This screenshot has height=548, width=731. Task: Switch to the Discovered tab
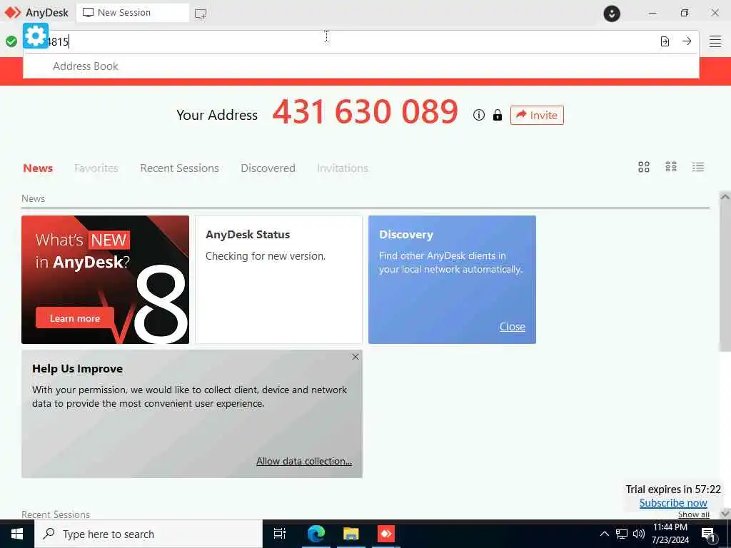pyautogui.click(x=268, y=168)
